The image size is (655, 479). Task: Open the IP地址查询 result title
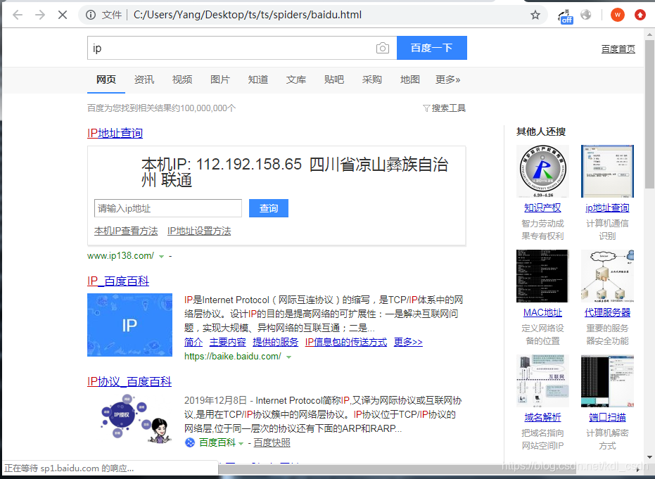[x=115, y=133]
